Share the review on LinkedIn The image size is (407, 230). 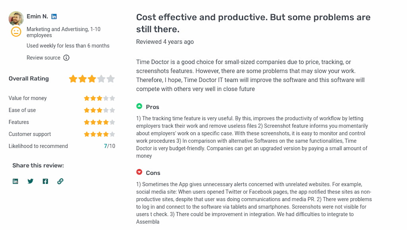(x=15, y=181)
